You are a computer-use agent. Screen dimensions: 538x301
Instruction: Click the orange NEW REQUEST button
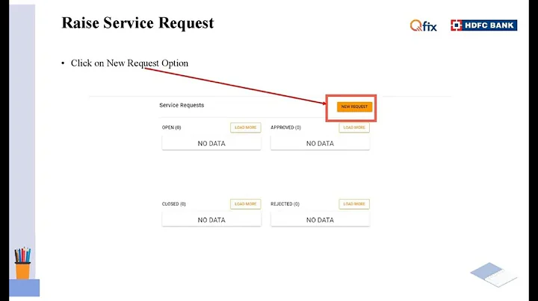354,107
